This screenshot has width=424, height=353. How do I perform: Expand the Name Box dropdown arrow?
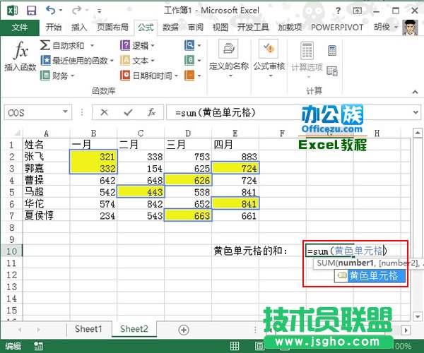point(65,112)
